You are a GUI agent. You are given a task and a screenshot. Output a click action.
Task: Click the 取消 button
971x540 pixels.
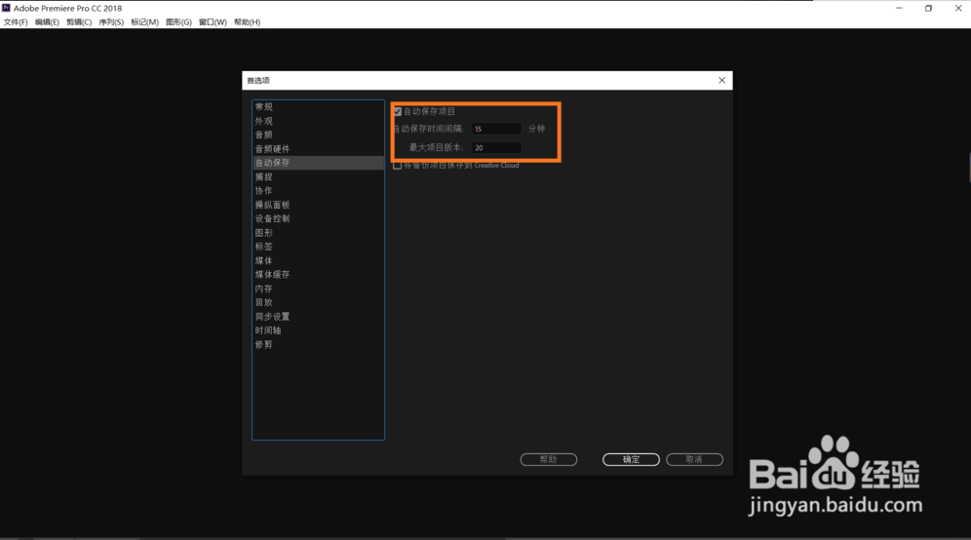click(x=694, y=459)
